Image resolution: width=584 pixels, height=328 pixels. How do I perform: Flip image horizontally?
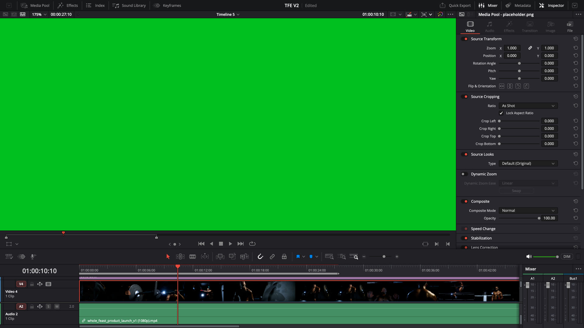[502, 86]
